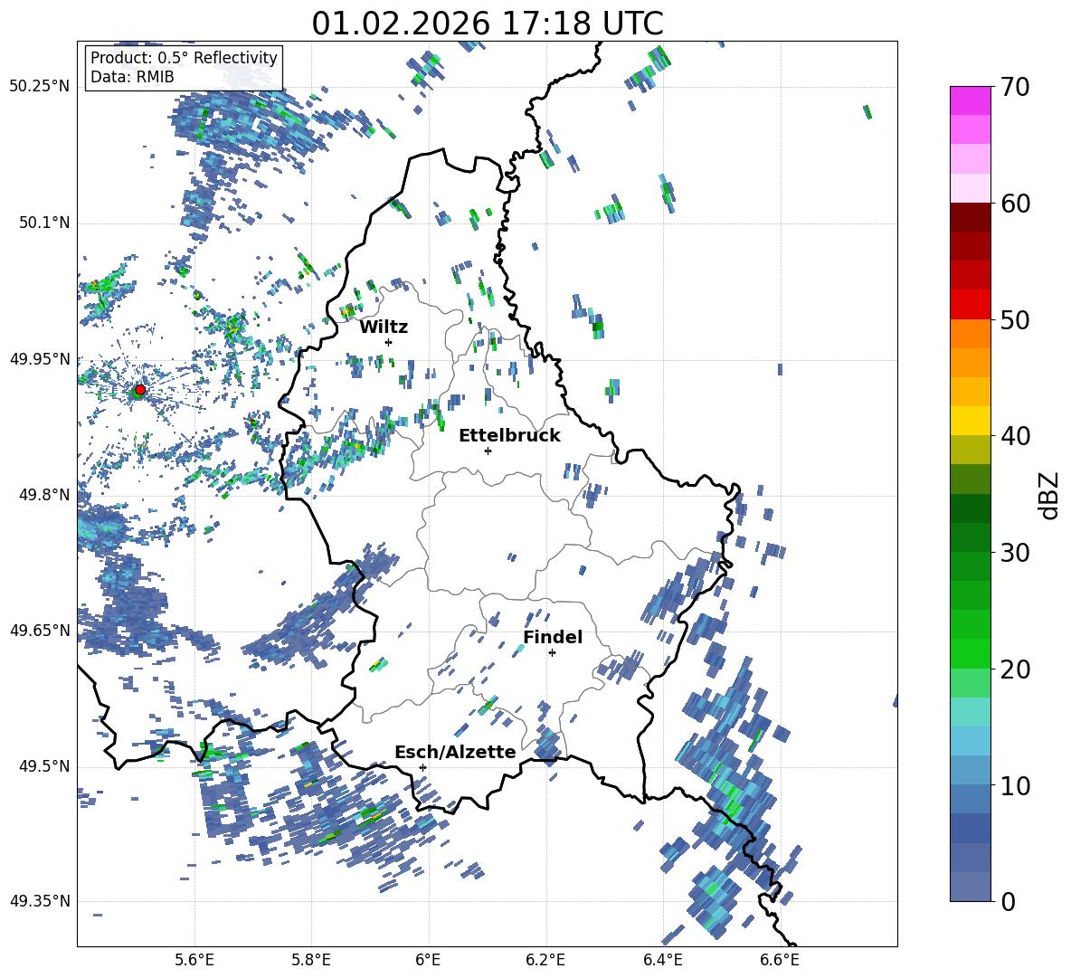Click the 49.5°N latitude tick label
This screenshot has height=978, width=1071.
click(43, 766)
